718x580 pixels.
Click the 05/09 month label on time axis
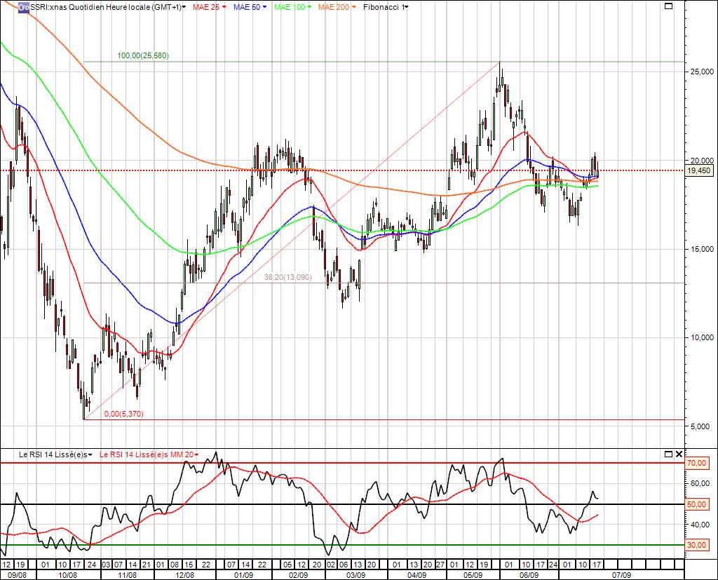click(473, 575)
